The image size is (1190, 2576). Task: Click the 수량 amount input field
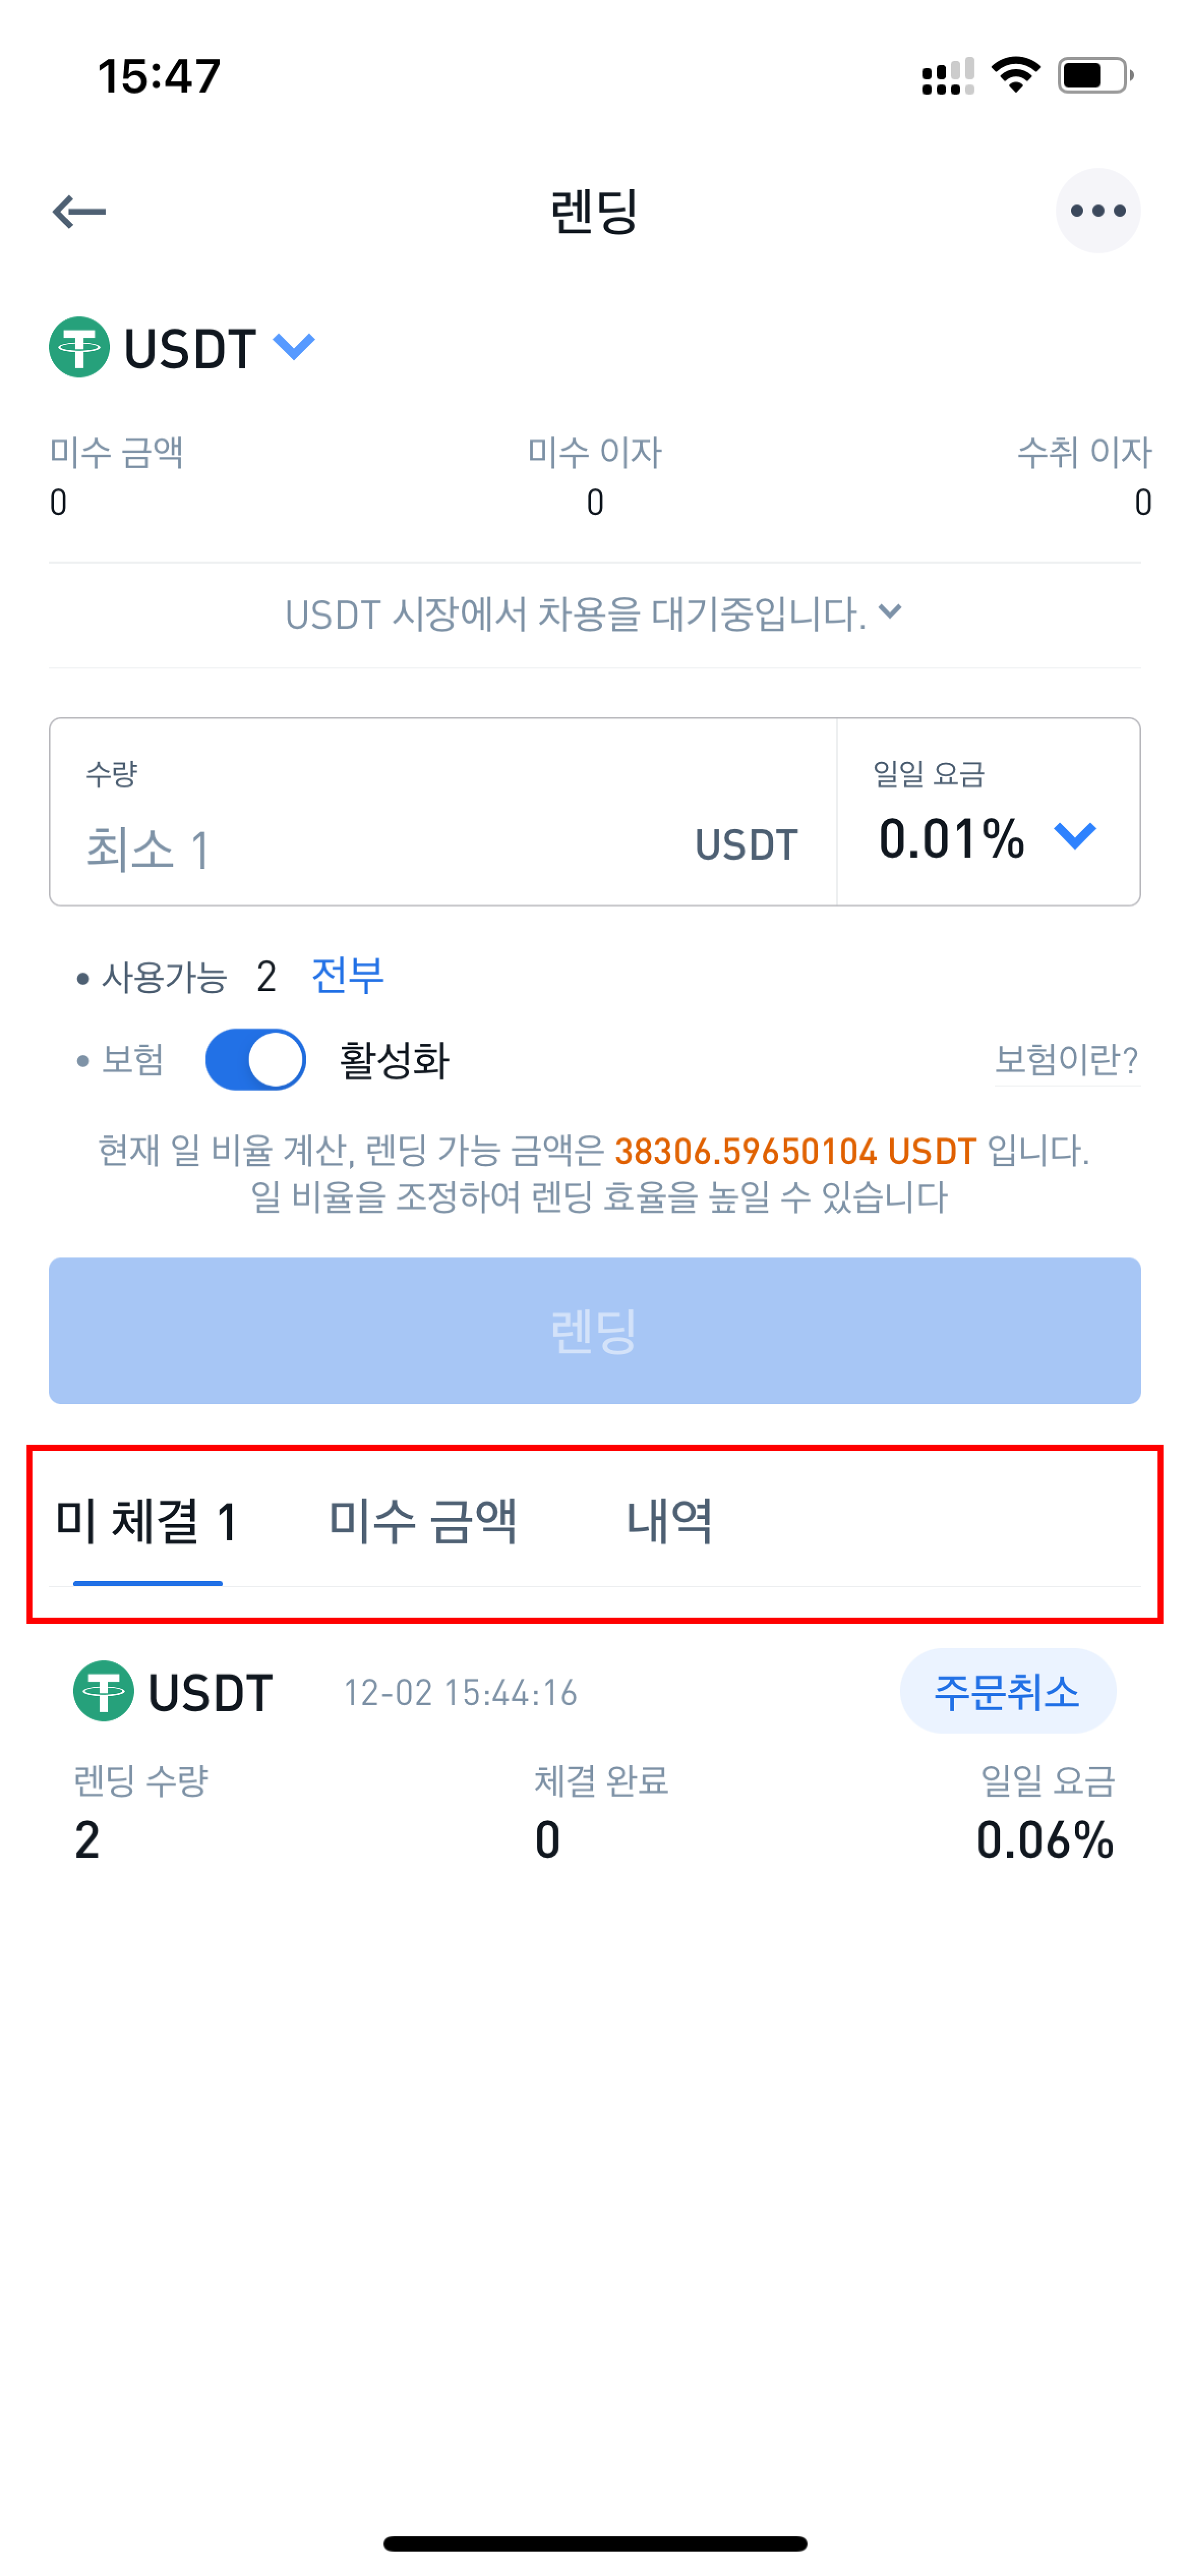pos(380,848)
